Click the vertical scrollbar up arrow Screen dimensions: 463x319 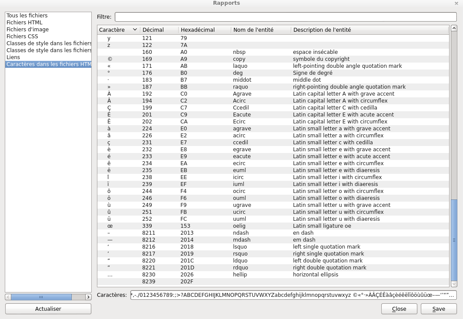[x=454, y=28]
